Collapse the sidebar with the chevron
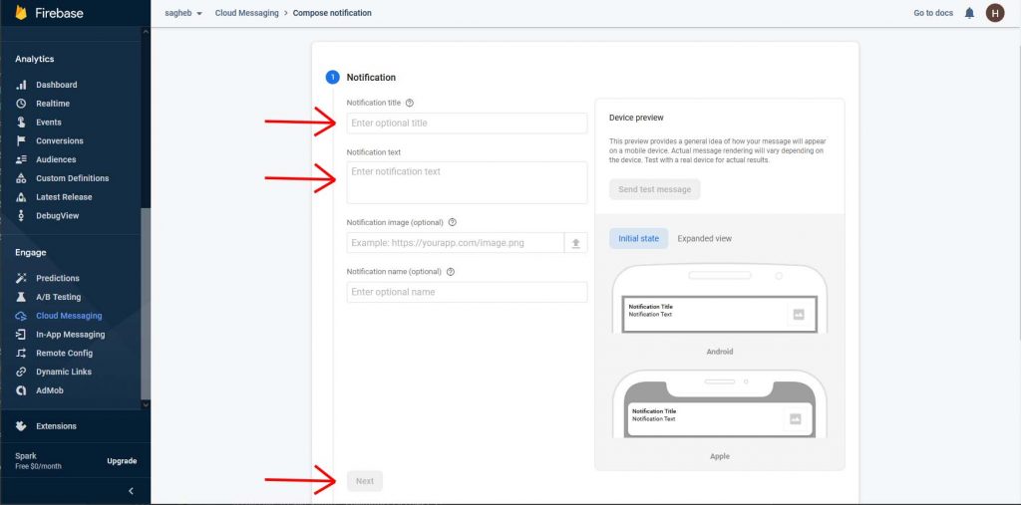 (131, 491)
